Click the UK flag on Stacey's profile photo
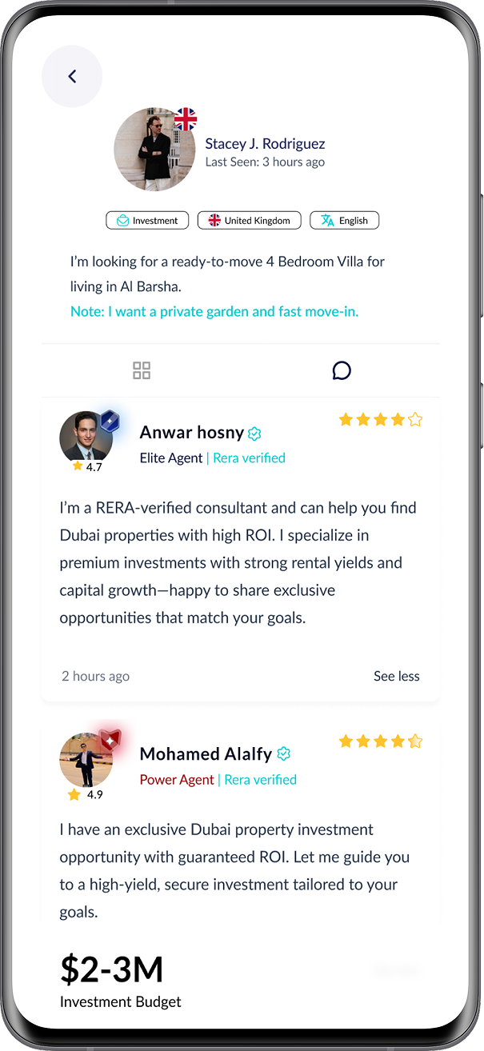This screenshot has width=484, height=1051. [x=185, y=119]
